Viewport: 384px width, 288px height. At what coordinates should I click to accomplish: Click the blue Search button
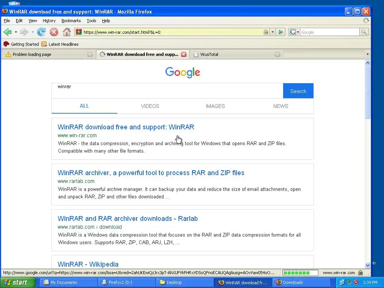(298, 91)
